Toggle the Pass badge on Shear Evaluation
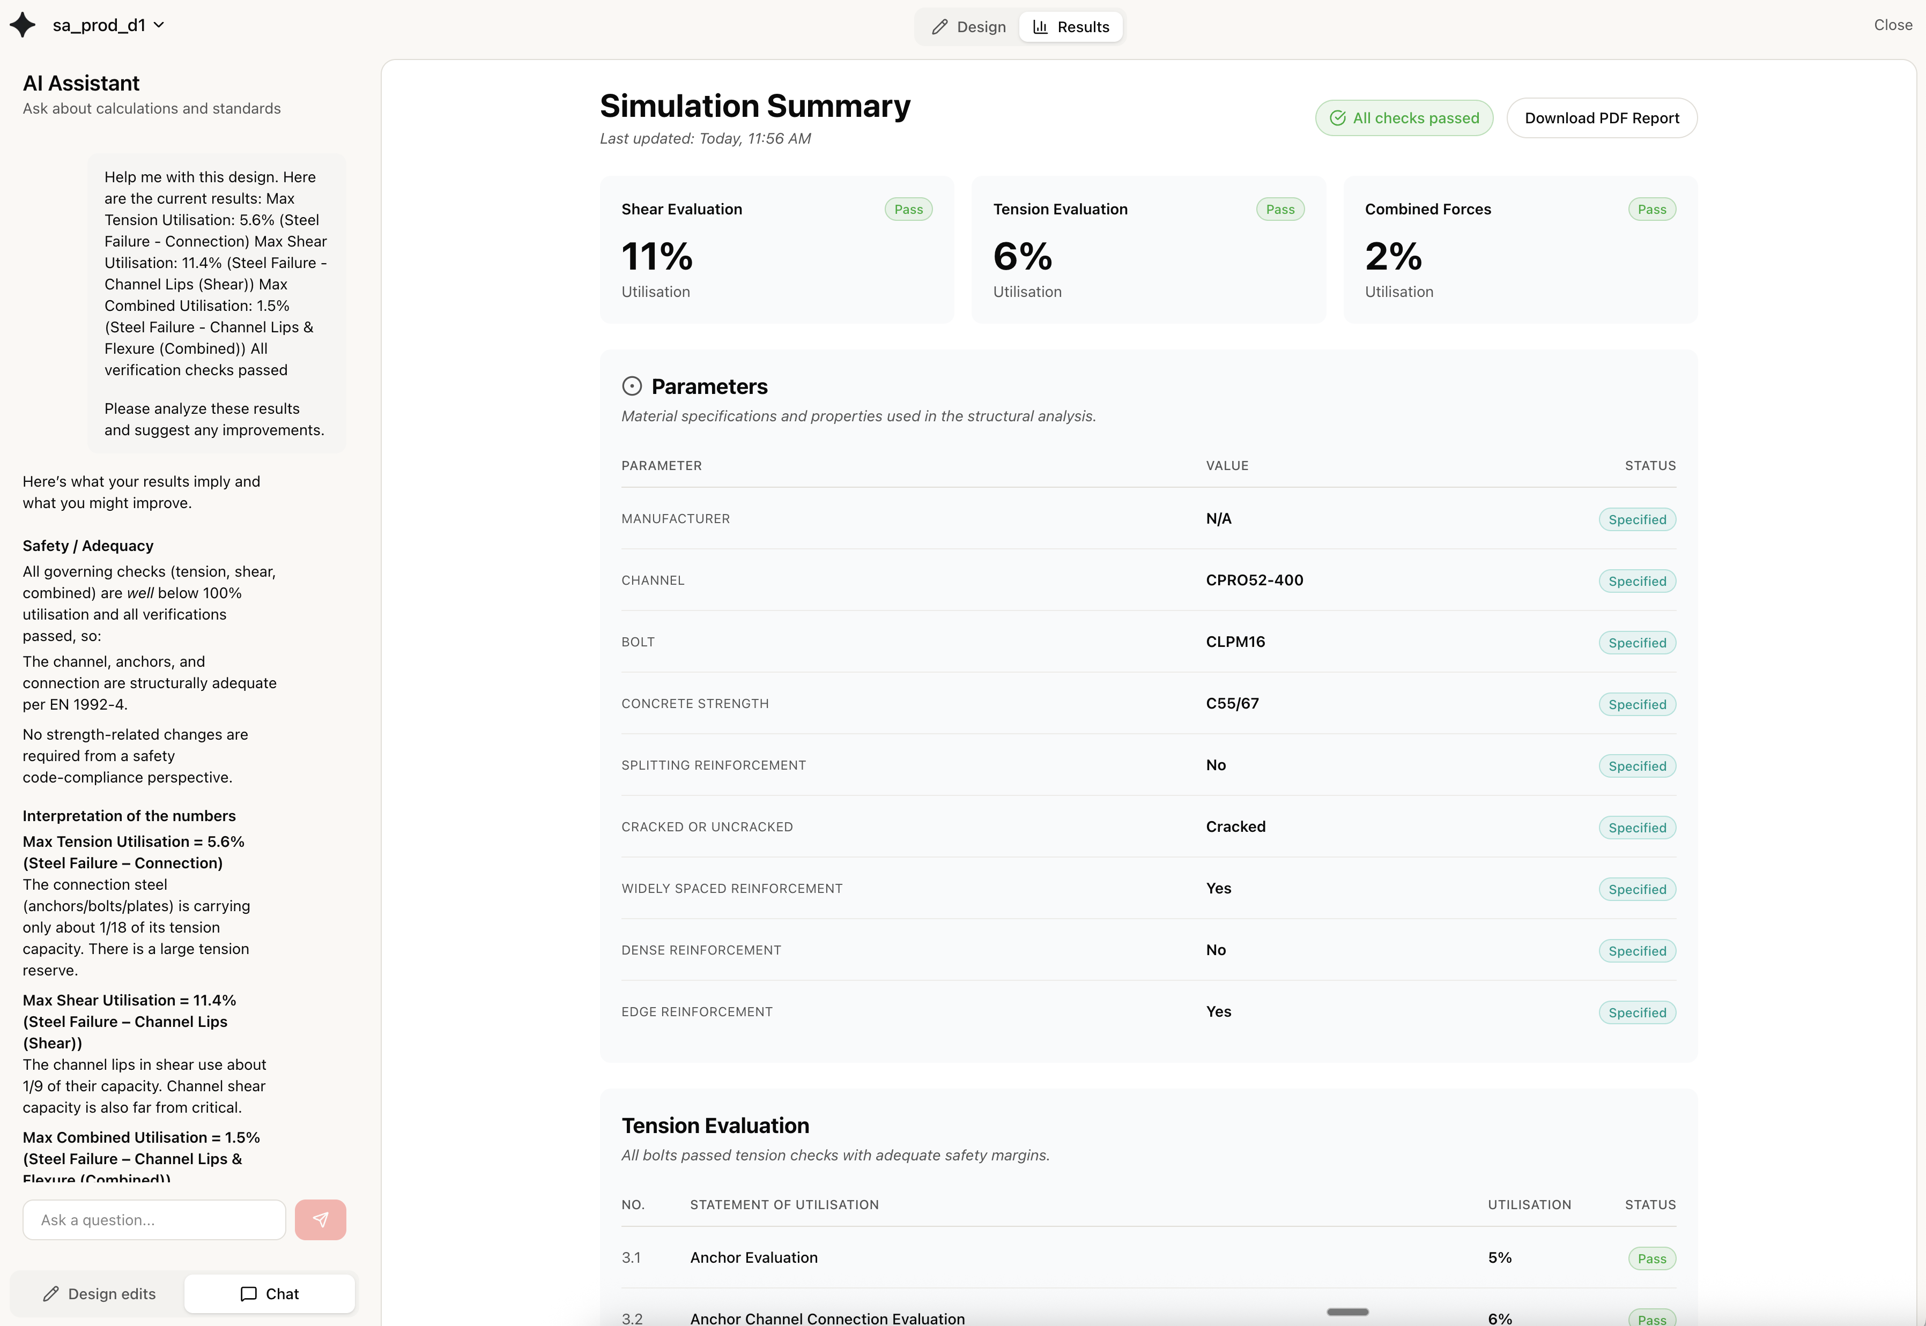Image resolution: width=1926 pixels, height=1326 pixels. pyautogui.click(x=908, y=208)
